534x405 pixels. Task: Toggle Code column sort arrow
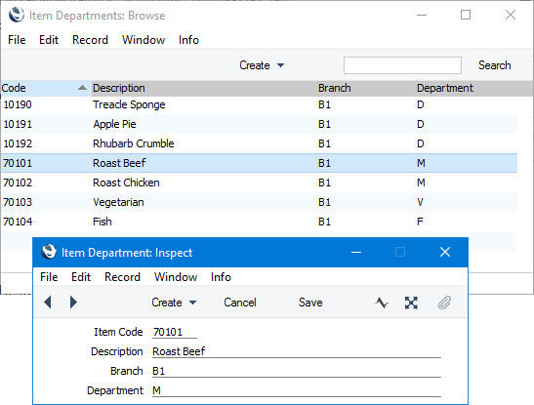[82, 88]
